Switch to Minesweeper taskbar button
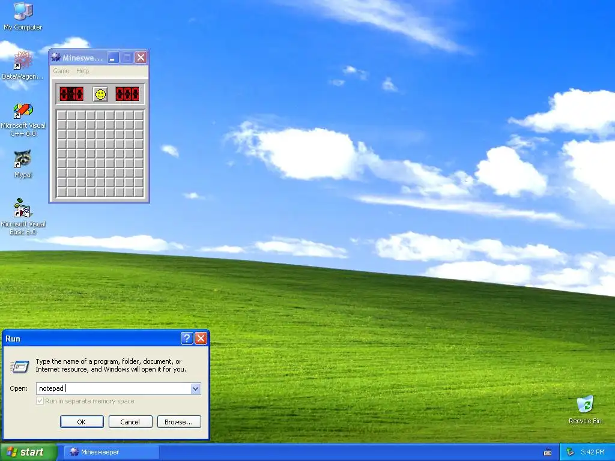Image resolution: width=615 pixels, height=461 pixels. (x=111, y=452)
